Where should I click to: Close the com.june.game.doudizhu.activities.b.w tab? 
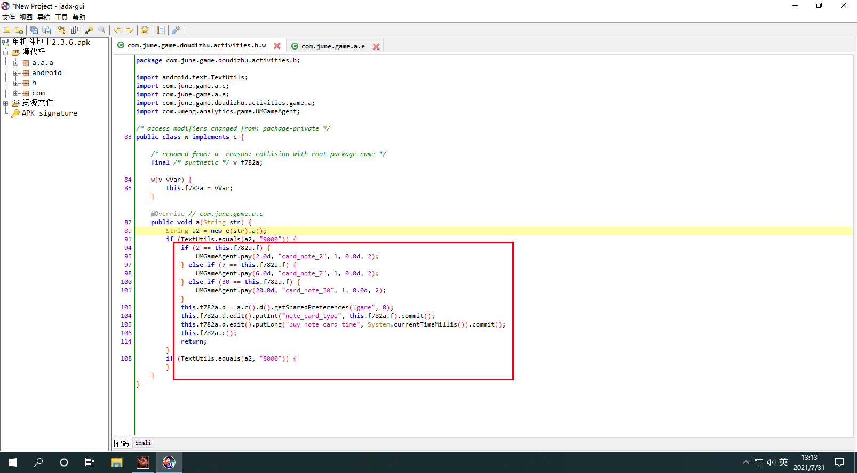coord(277,46)
